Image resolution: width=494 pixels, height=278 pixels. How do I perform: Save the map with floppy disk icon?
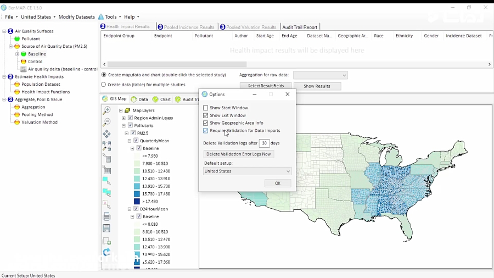[107, 228]
